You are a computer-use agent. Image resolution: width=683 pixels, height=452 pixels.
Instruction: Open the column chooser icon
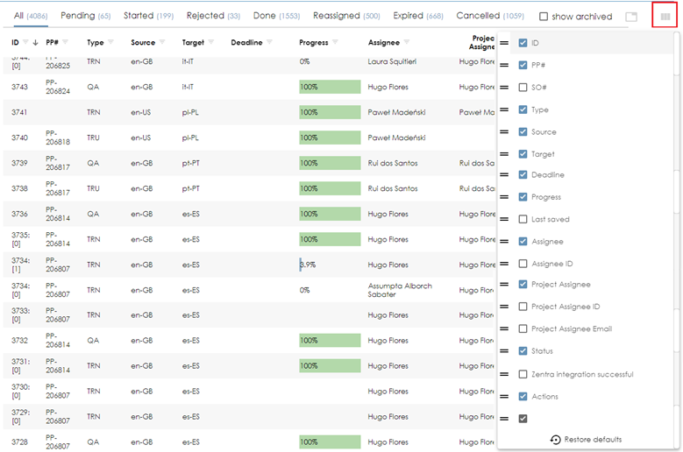click(x=665, y=17)
